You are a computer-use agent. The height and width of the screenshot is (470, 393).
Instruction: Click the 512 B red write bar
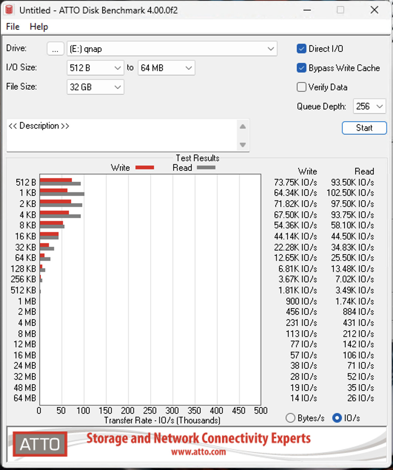click(x=56, y=180)
